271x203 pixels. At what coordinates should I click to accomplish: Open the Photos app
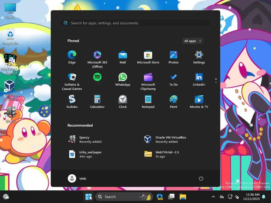[174, 57]
